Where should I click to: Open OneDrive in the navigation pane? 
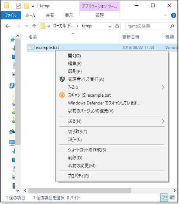pyautogui.click(x=12, y=132)
